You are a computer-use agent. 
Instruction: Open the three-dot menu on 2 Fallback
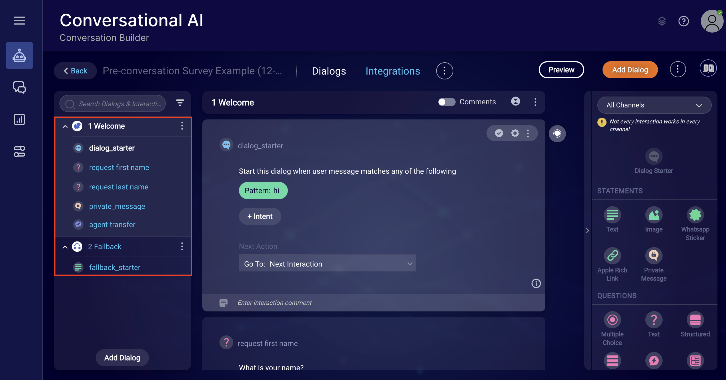click(182, 246)
